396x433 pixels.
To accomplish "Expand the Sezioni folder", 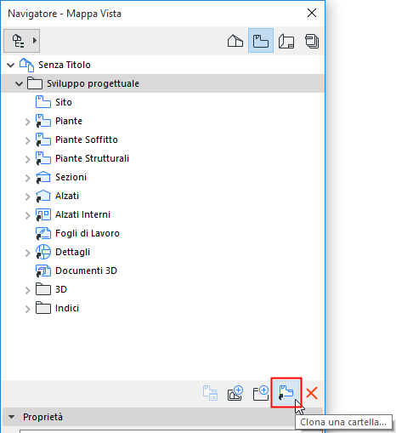I will [27, 178].
